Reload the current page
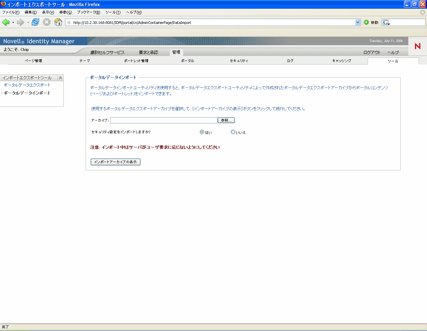 35,22
